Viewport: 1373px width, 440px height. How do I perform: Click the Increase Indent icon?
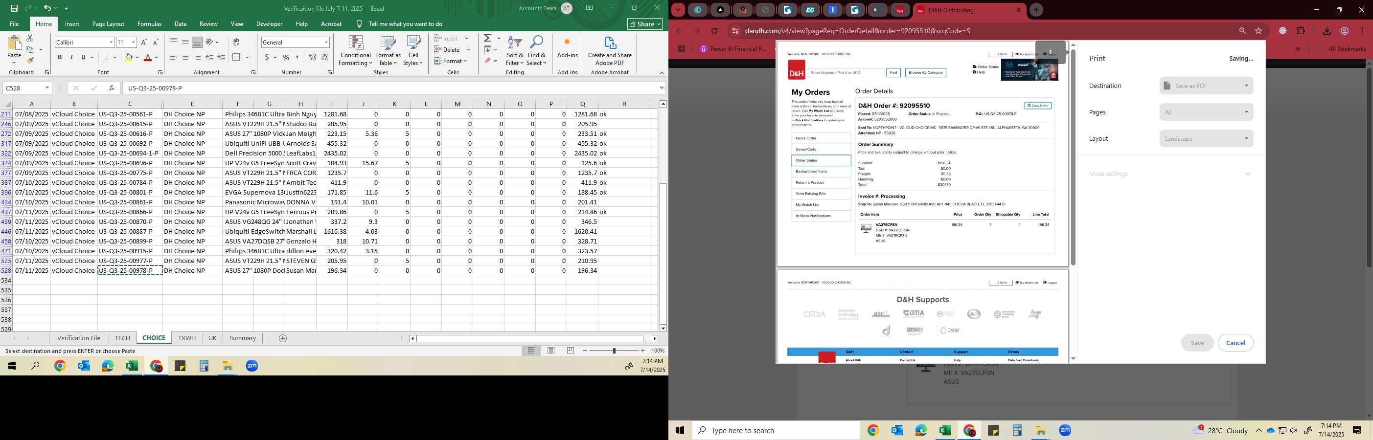221,58
